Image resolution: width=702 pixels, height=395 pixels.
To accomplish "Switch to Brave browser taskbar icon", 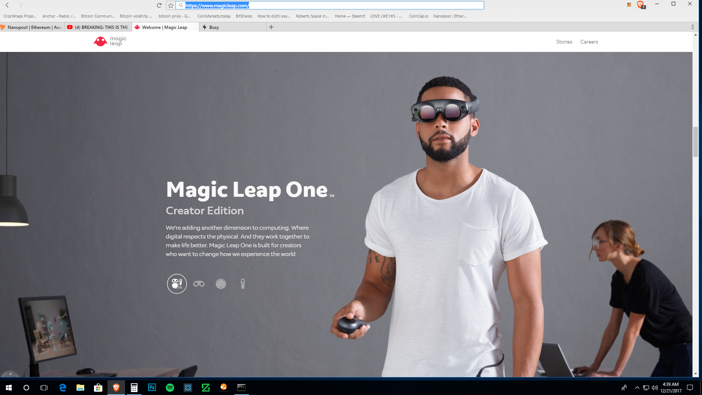I will tap(116, 388).
